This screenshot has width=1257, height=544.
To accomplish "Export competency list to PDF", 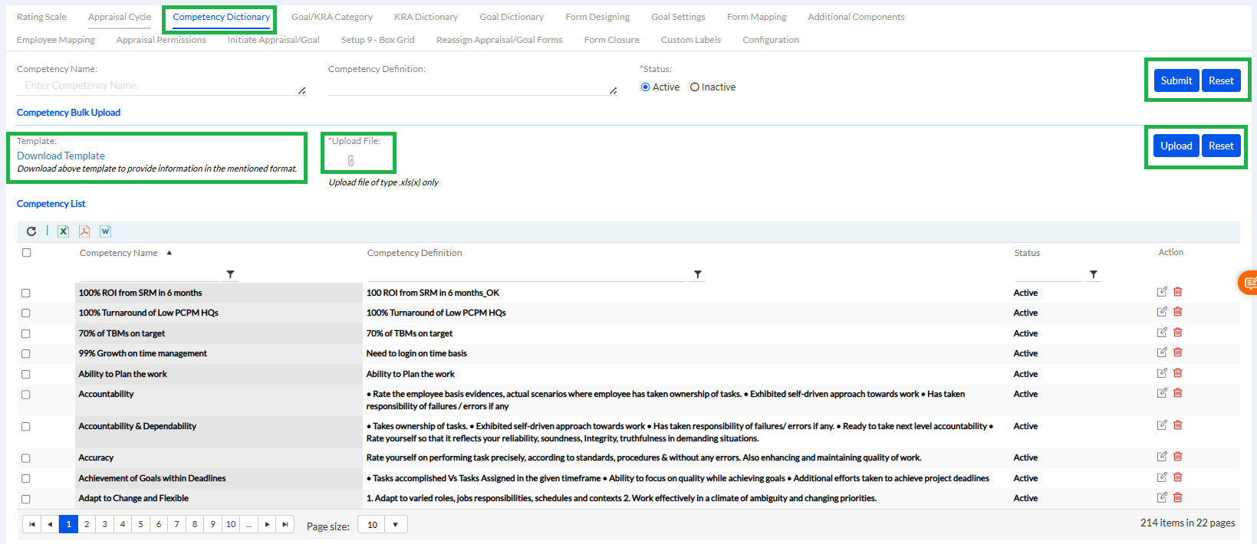I will pyautogui.click(x=84, y=231).
